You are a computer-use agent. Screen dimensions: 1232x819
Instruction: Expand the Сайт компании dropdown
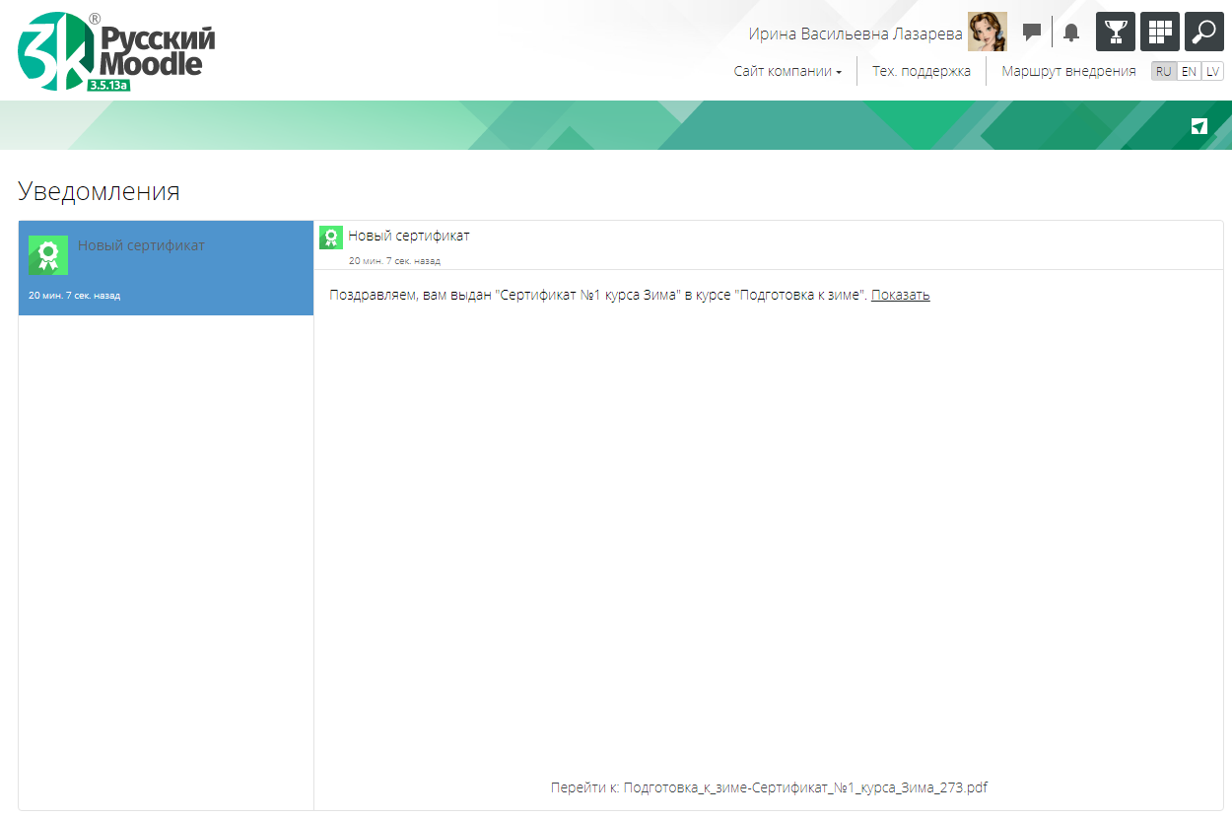click(787, 72)
